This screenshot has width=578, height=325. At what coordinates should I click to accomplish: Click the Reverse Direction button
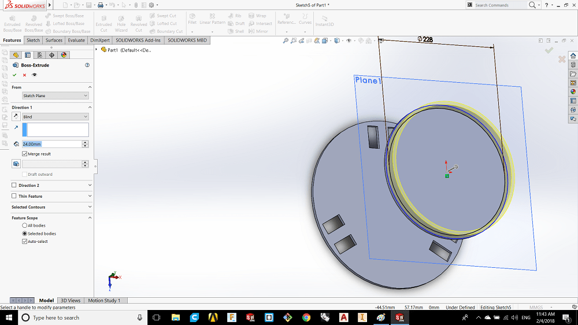click(x=16, y=117)
